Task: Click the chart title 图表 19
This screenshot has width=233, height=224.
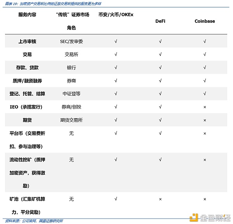Action: 53,3
